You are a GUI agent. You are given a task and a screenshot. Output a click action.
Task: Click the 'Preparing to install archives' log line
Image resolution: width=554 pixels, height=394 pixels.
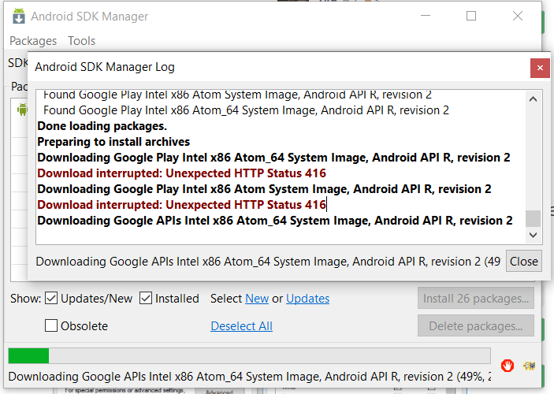tap(113, 142)
